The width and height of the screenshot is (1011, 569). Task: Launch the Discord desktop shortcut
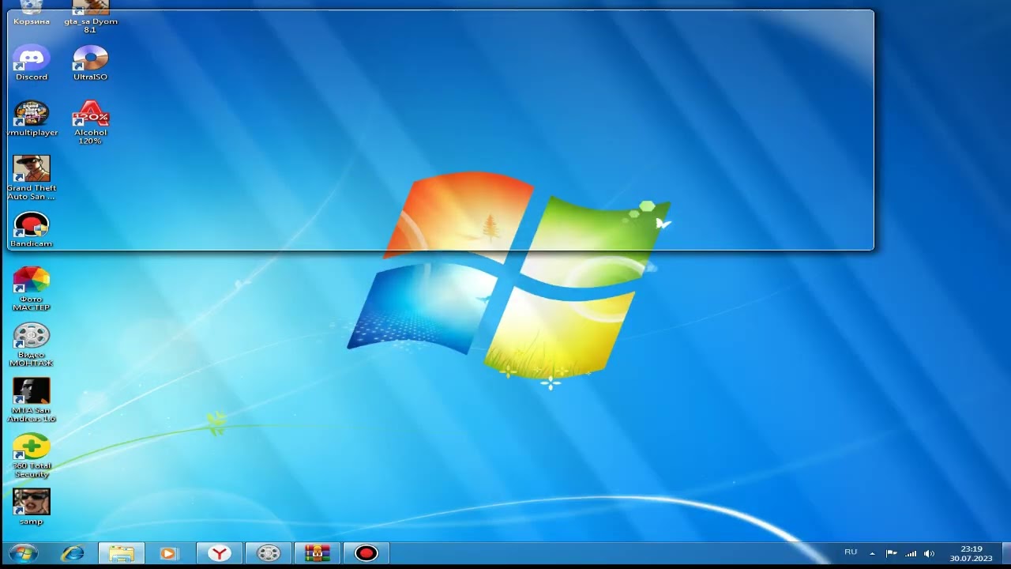32,63
